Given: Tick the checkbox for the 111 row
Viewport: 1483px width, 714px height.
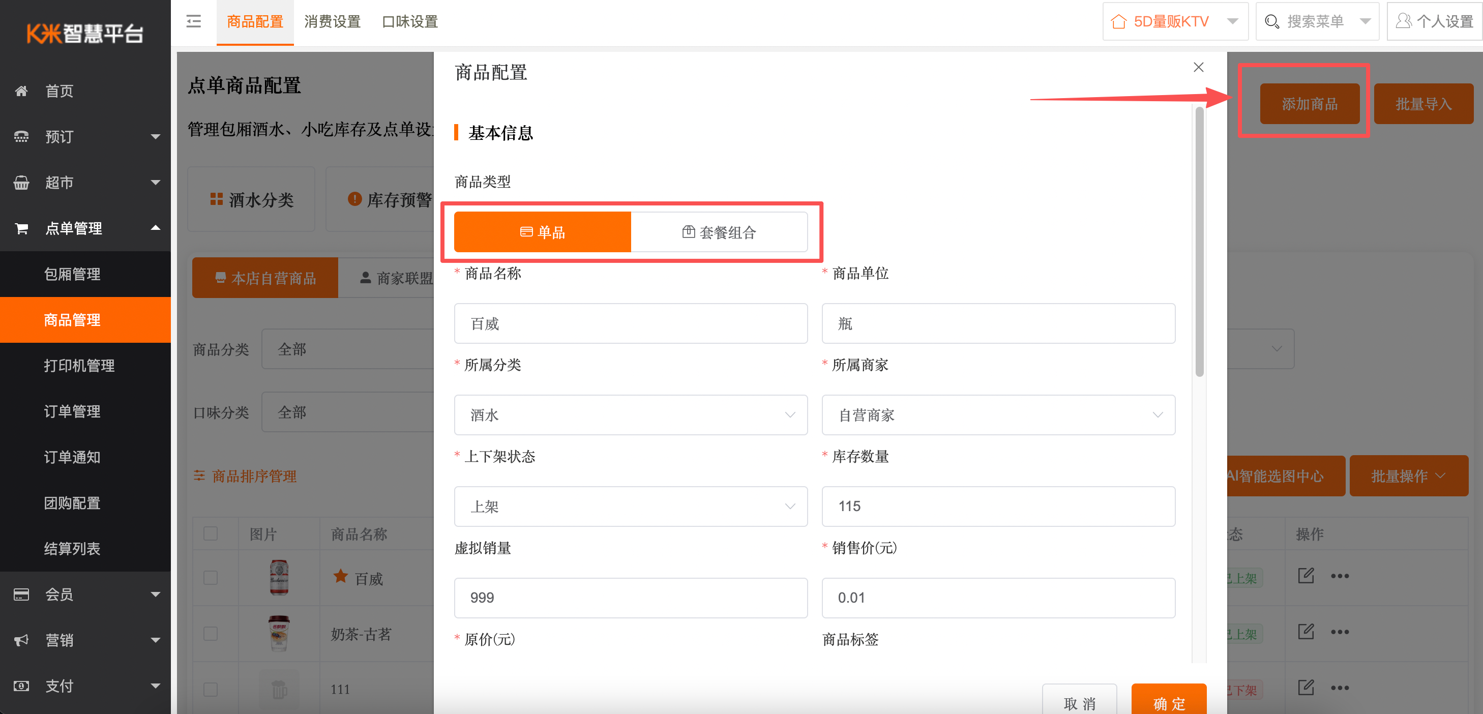Looking at the screenshot, I should tap(211, 689).
